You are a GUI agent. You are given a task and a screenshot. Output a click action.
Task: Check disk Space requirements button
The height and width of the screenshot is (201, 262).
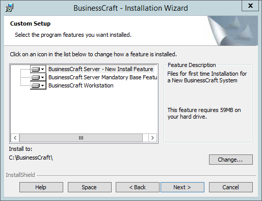(x=90, y=187)
